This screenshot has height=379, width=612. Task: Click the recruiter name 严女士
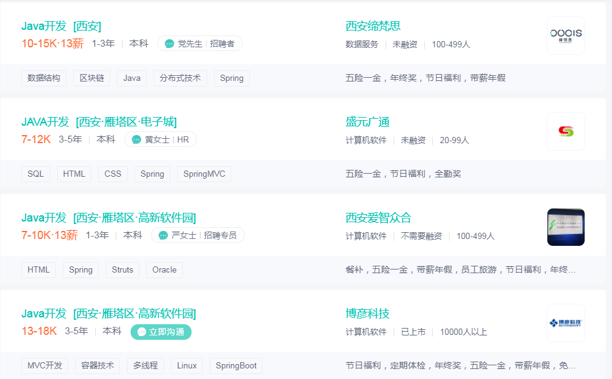[x=184, y=235]
